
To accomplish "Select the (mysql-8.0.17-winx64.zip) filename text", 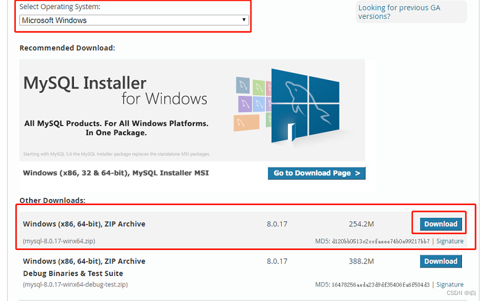I will pos(59,241).
